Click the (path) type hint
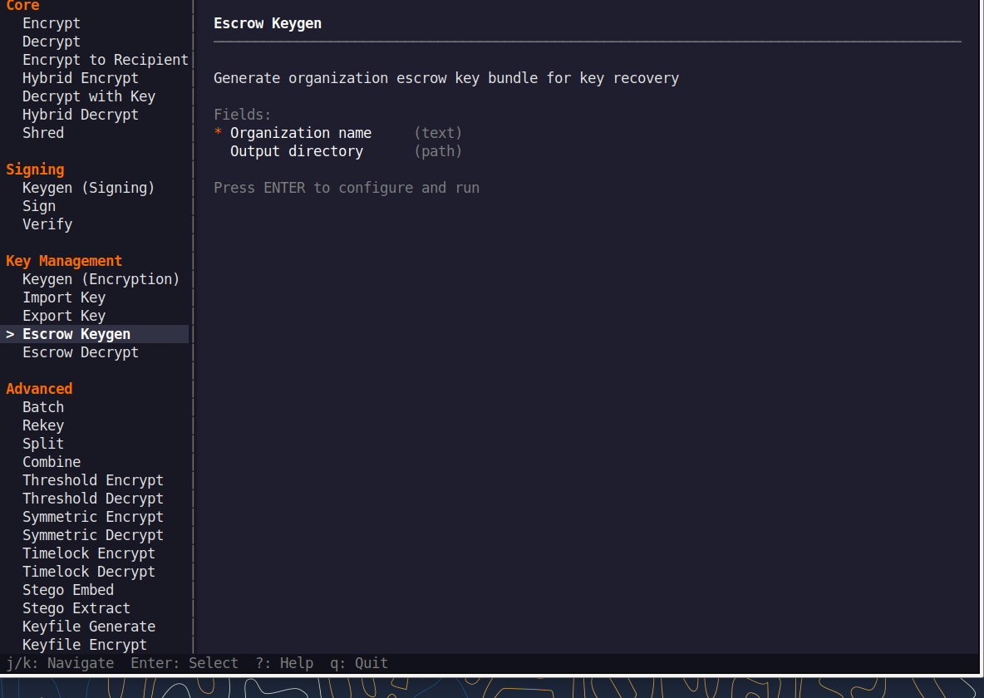This screenshot has height=698, width=984. 438,151
